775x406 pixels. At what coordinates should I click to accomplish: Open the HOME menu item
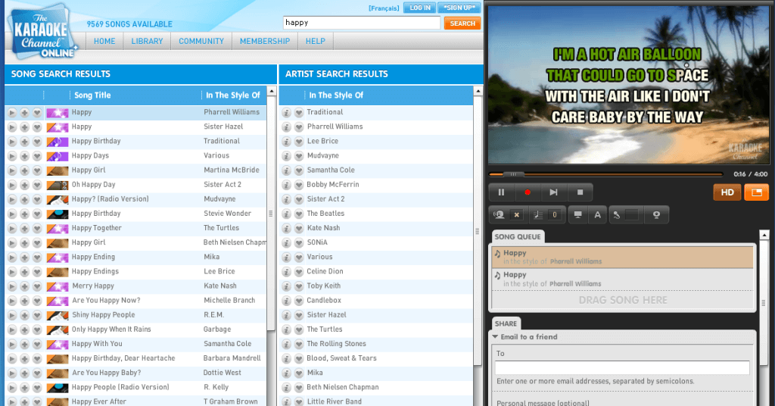click(x=104, y=41)
